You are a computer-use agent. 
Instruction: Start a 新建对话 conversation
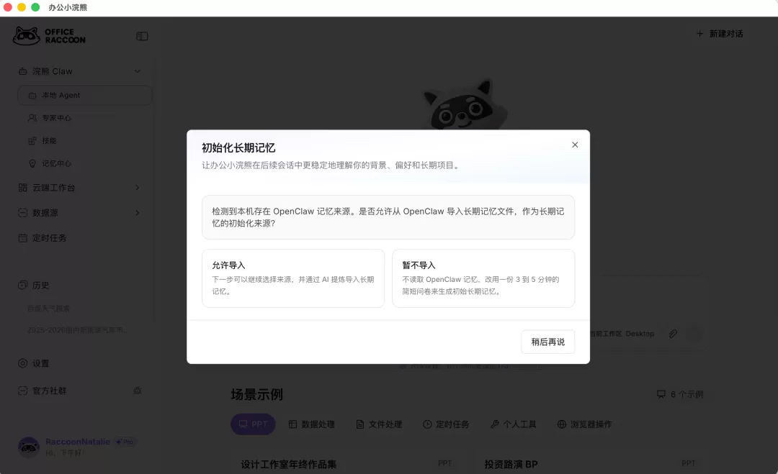[x=720, y=34]
